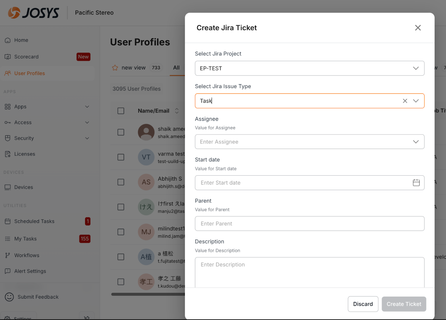
Task: Click the Enter Description text area
Action: click(x=309, y=272)
